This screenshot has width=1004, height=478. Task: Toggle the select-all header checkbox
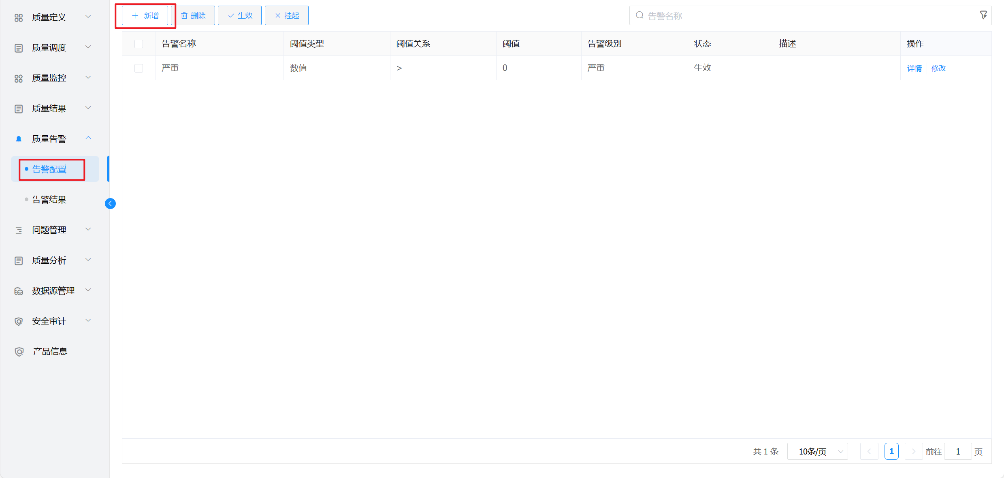[x=139, y=44]
